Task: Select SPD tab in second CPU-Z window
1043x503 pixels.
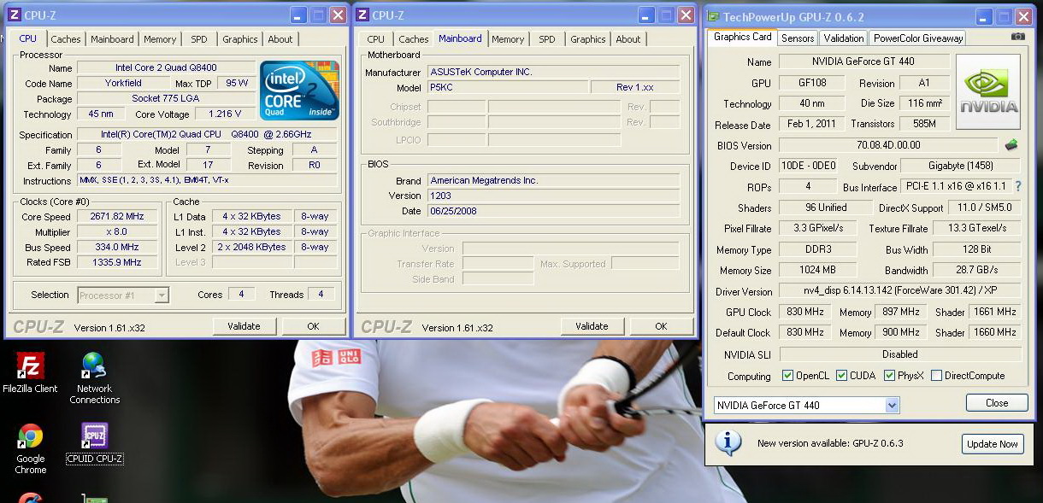Action: [x=546, y=39]
